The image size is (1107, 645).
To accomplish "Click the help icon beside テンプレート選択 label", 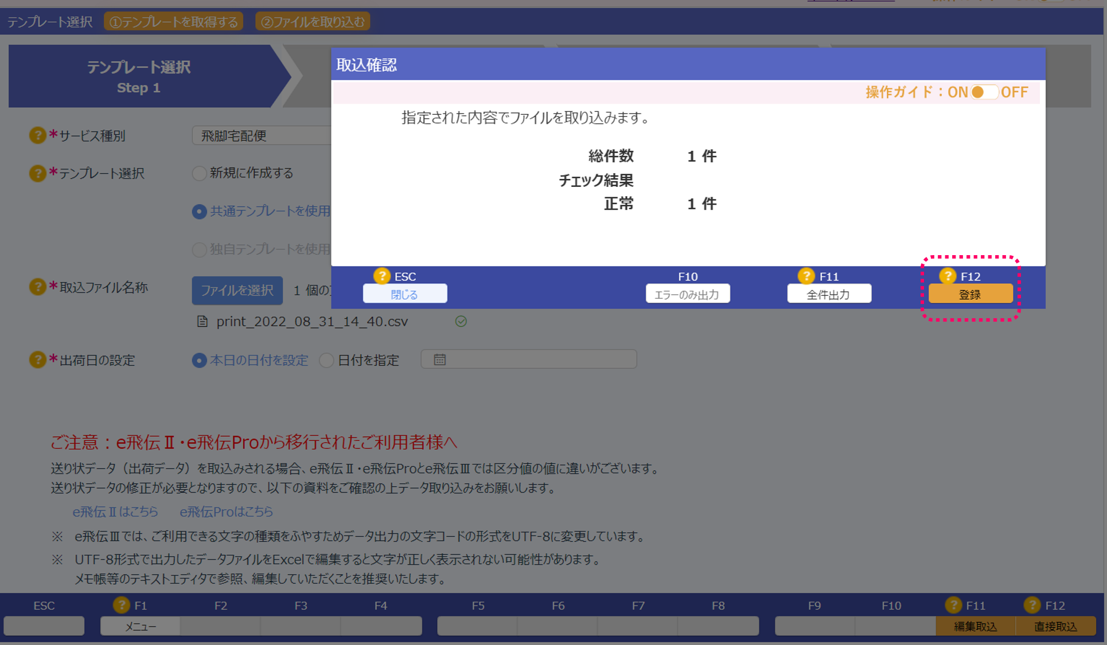I will pyautogui.click(x=37, y=173).
